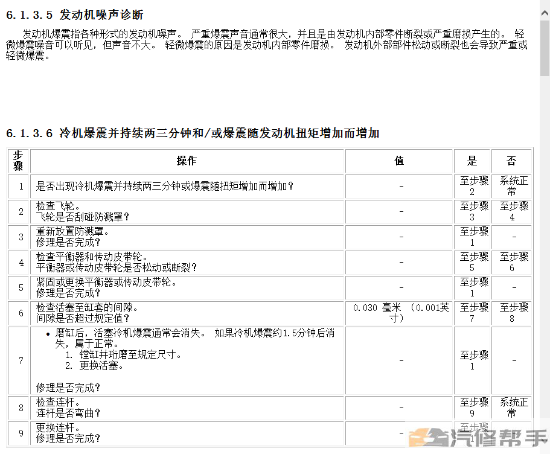This screenshot has width=550, height=454.
Task: Select the line '飞轮是否刮碰防溅罩?'
Action: click(x=83, y=217)
